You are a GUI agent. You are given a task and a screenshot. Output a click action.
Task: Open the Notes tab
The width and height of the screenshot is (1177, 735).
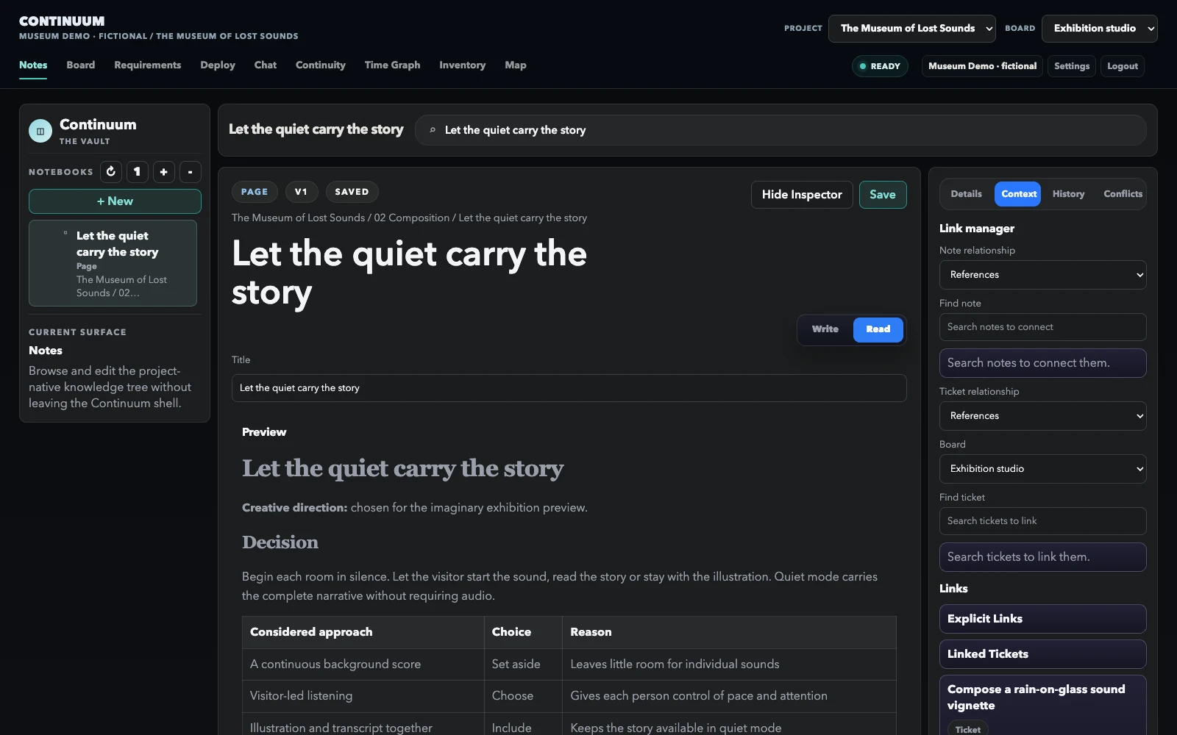33,65
